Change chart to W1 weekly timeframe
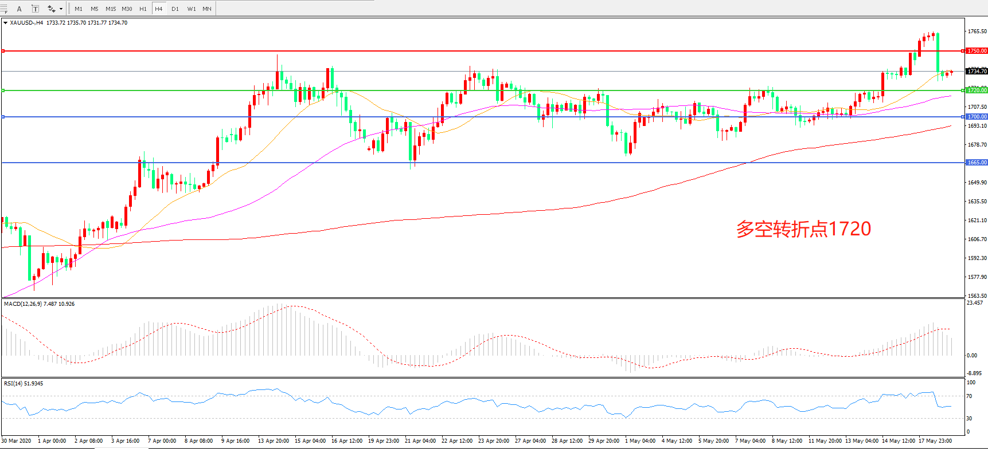The image size is (988, 449). (191, 9)
